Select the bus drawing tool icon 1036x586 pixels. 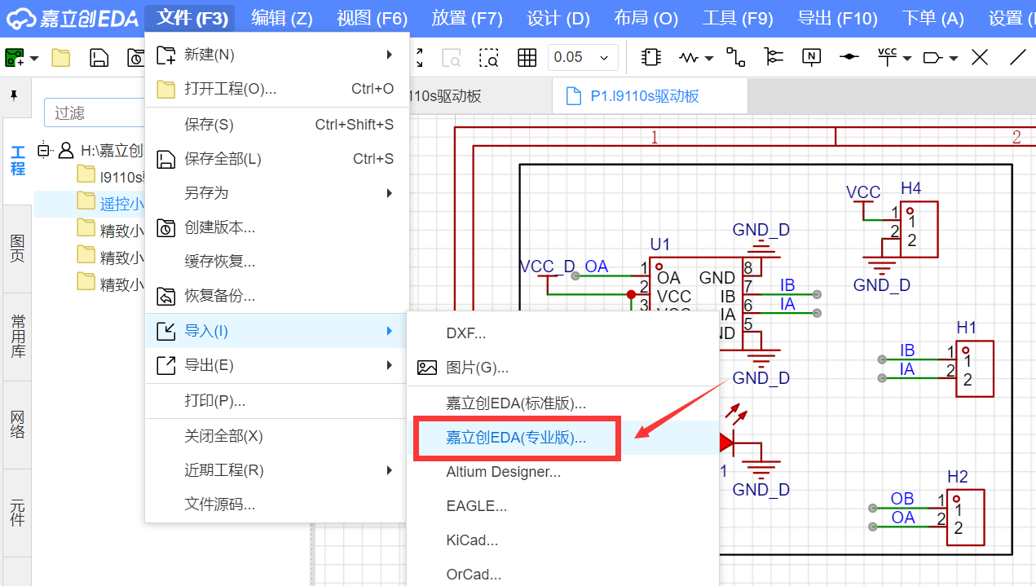click(x=774, y=57)
